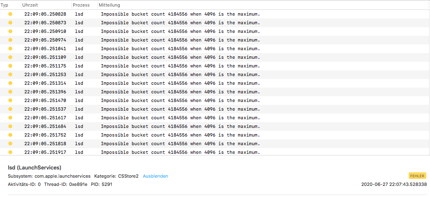
Task: Click the yellow FEHLER badge
Action: 417,176
